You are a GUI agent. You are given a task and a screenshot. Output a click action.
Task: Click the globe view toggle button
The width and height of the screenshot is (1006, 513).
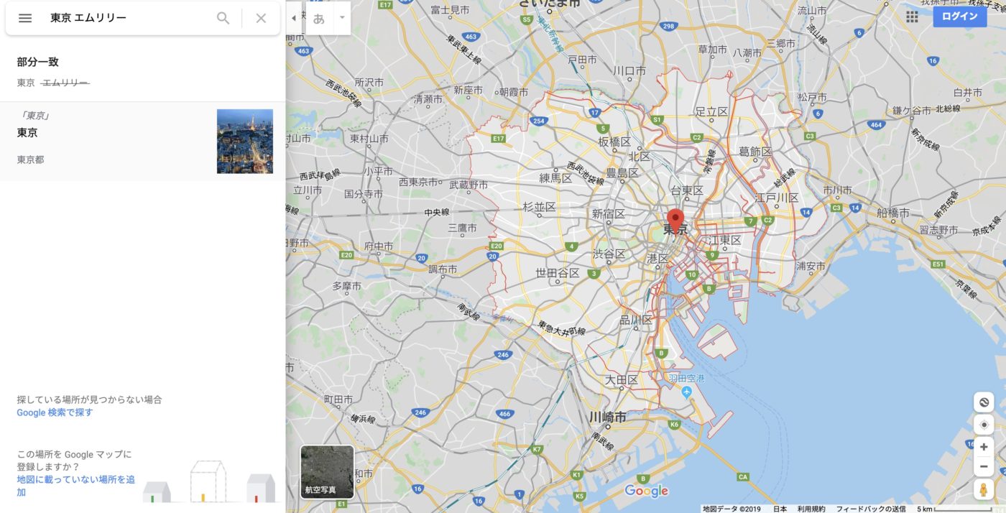[984, 402]
